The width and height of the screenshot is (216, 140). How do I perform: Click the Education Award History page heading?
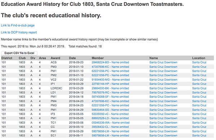[x=92, y=4]
